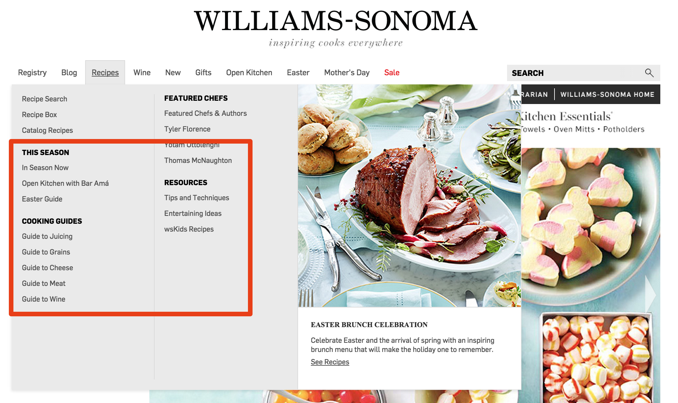The height and width of the screenshot is (403, 678).
Task: Open the Guide to Wine link
Action: point(44,299)
